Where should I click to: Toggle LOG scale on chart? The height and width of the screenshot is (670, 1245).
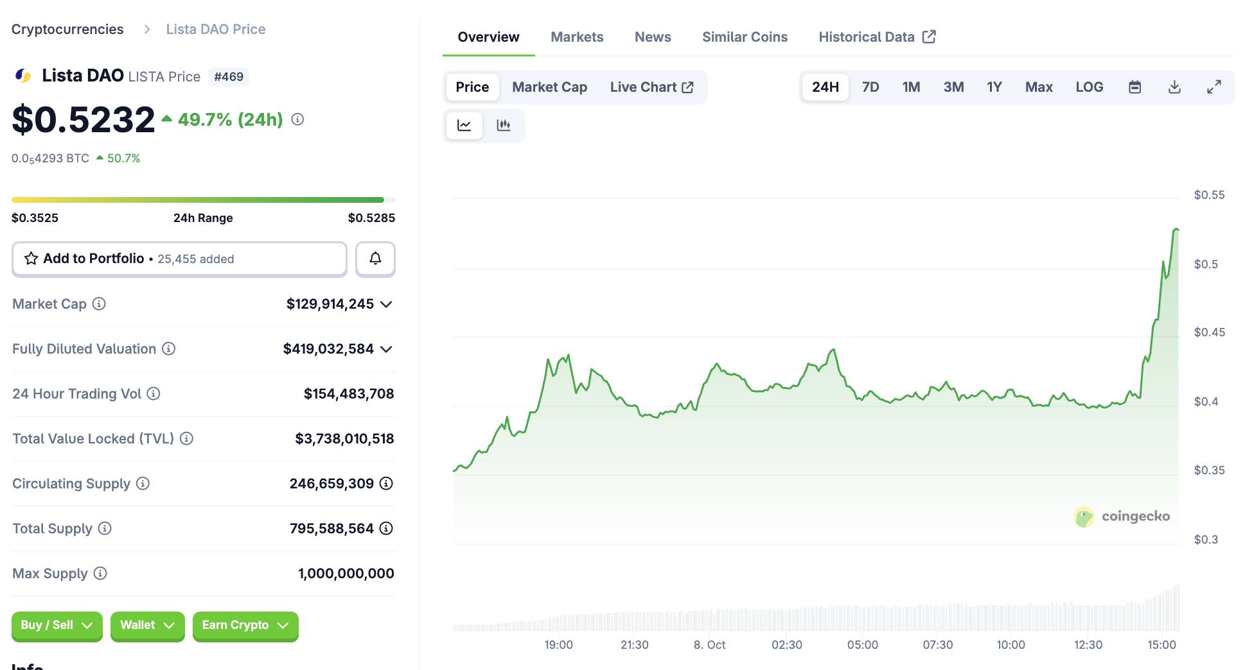(1089, 87)
